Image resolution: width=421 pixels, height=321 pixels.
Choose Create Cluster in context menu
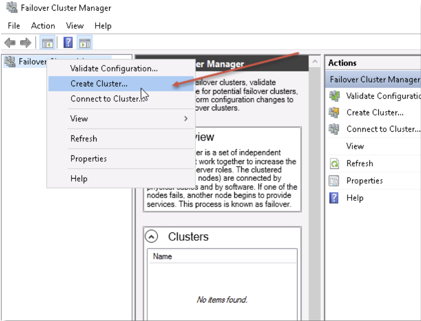(x=121, y=83)
